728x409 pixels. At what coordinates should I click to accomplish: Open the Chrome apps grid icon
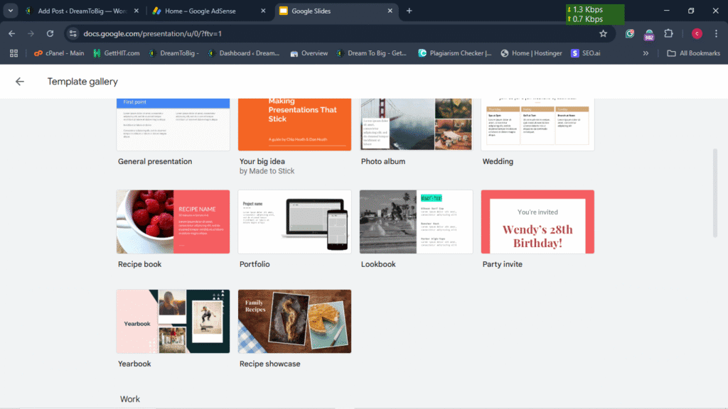(x=13, y=53)
